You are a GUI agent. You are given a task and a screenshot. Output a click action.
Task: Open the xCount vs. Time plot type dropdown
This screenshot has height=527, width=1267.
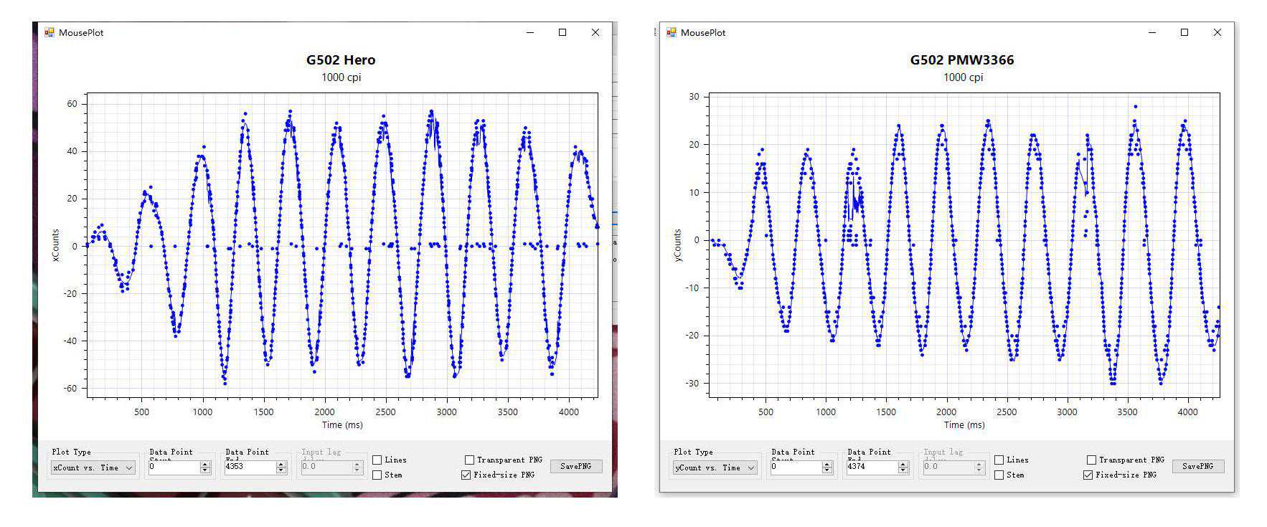click(x=93, y=467)
